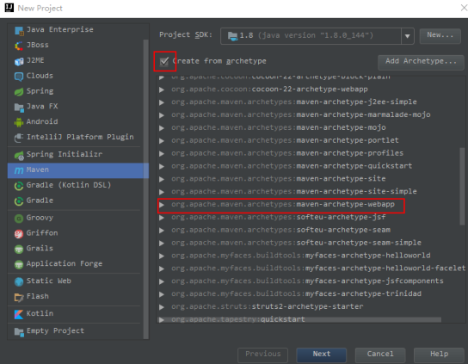
Task: Click the Java Enterprise icon
Action: 19,30
